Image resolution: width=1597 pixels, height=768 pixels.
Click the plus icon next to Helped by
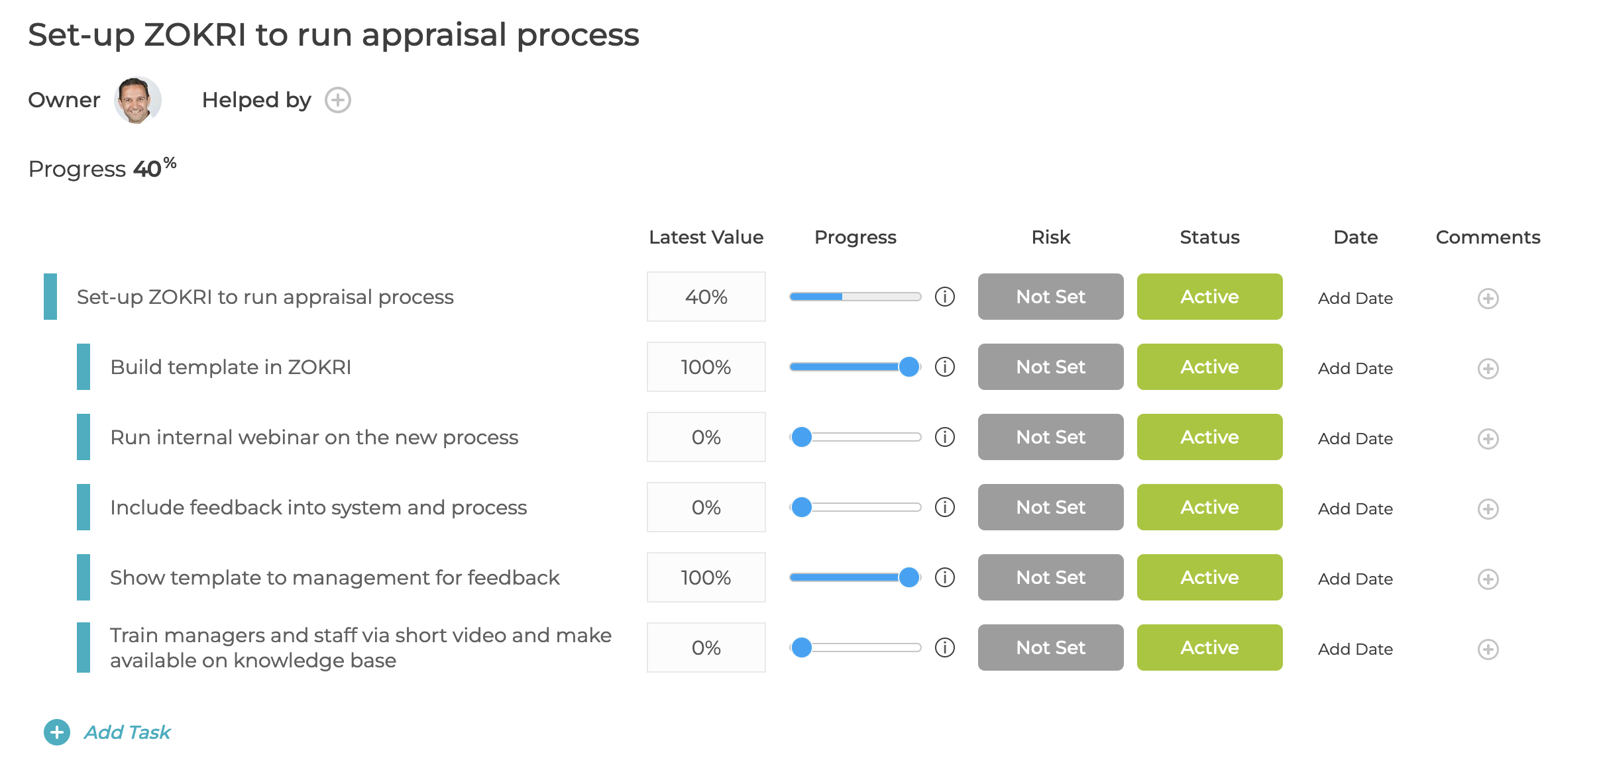click(338, 100)
